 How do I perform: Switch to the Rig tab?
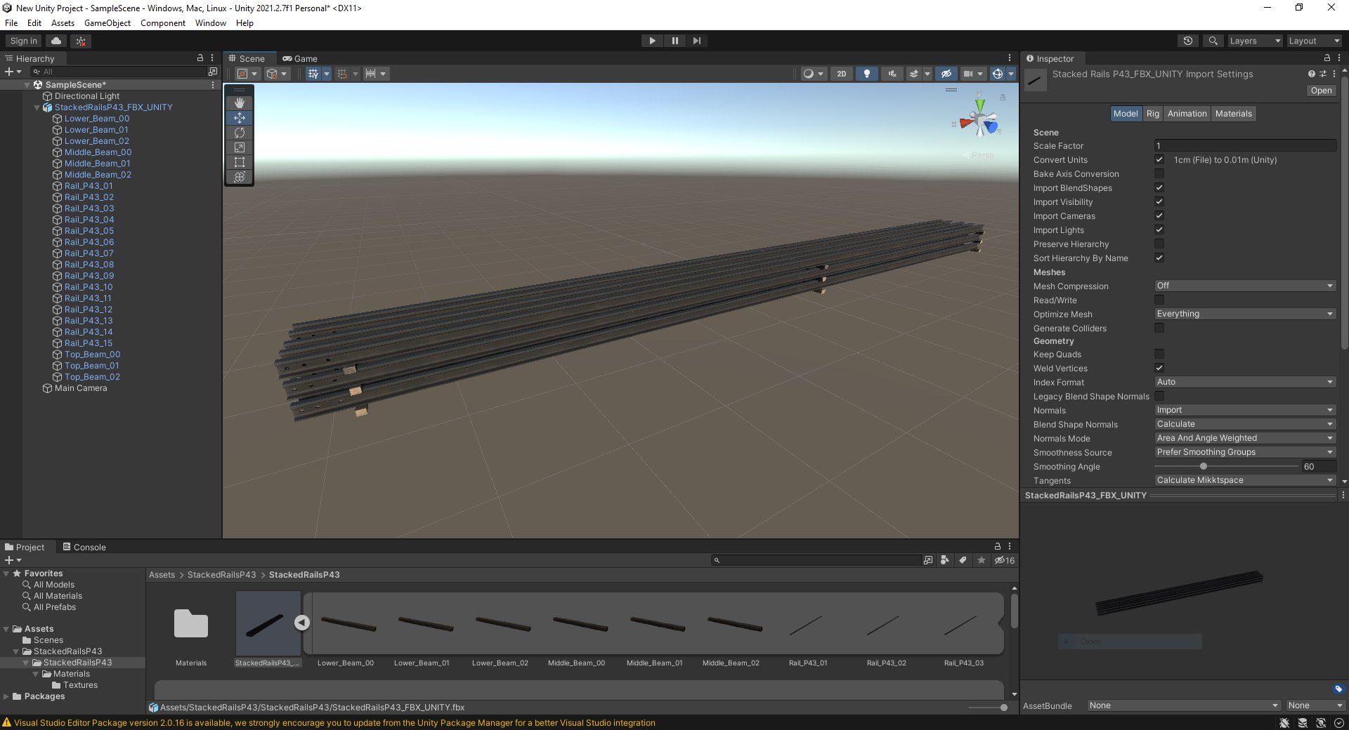point(1153,114)
